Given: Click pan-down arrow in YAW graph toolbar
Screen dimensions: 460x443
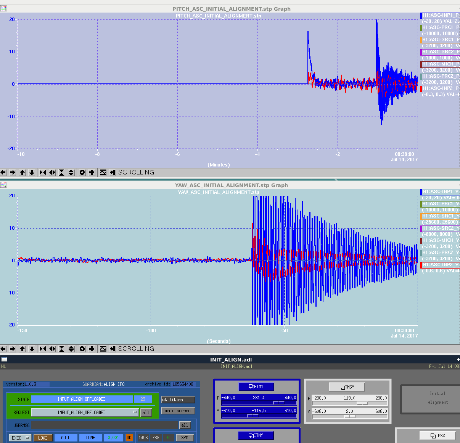Looking at the screenshot, I should 32,349.
